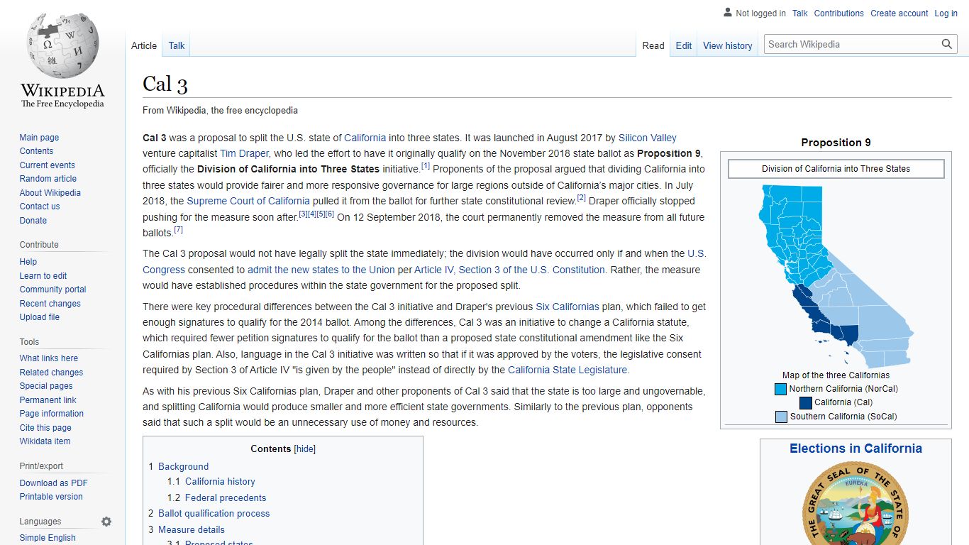Jump to citation reference [7]
The height and width of the screenshot is (545, 969).
pyautogui.click(x=179, y=230)
